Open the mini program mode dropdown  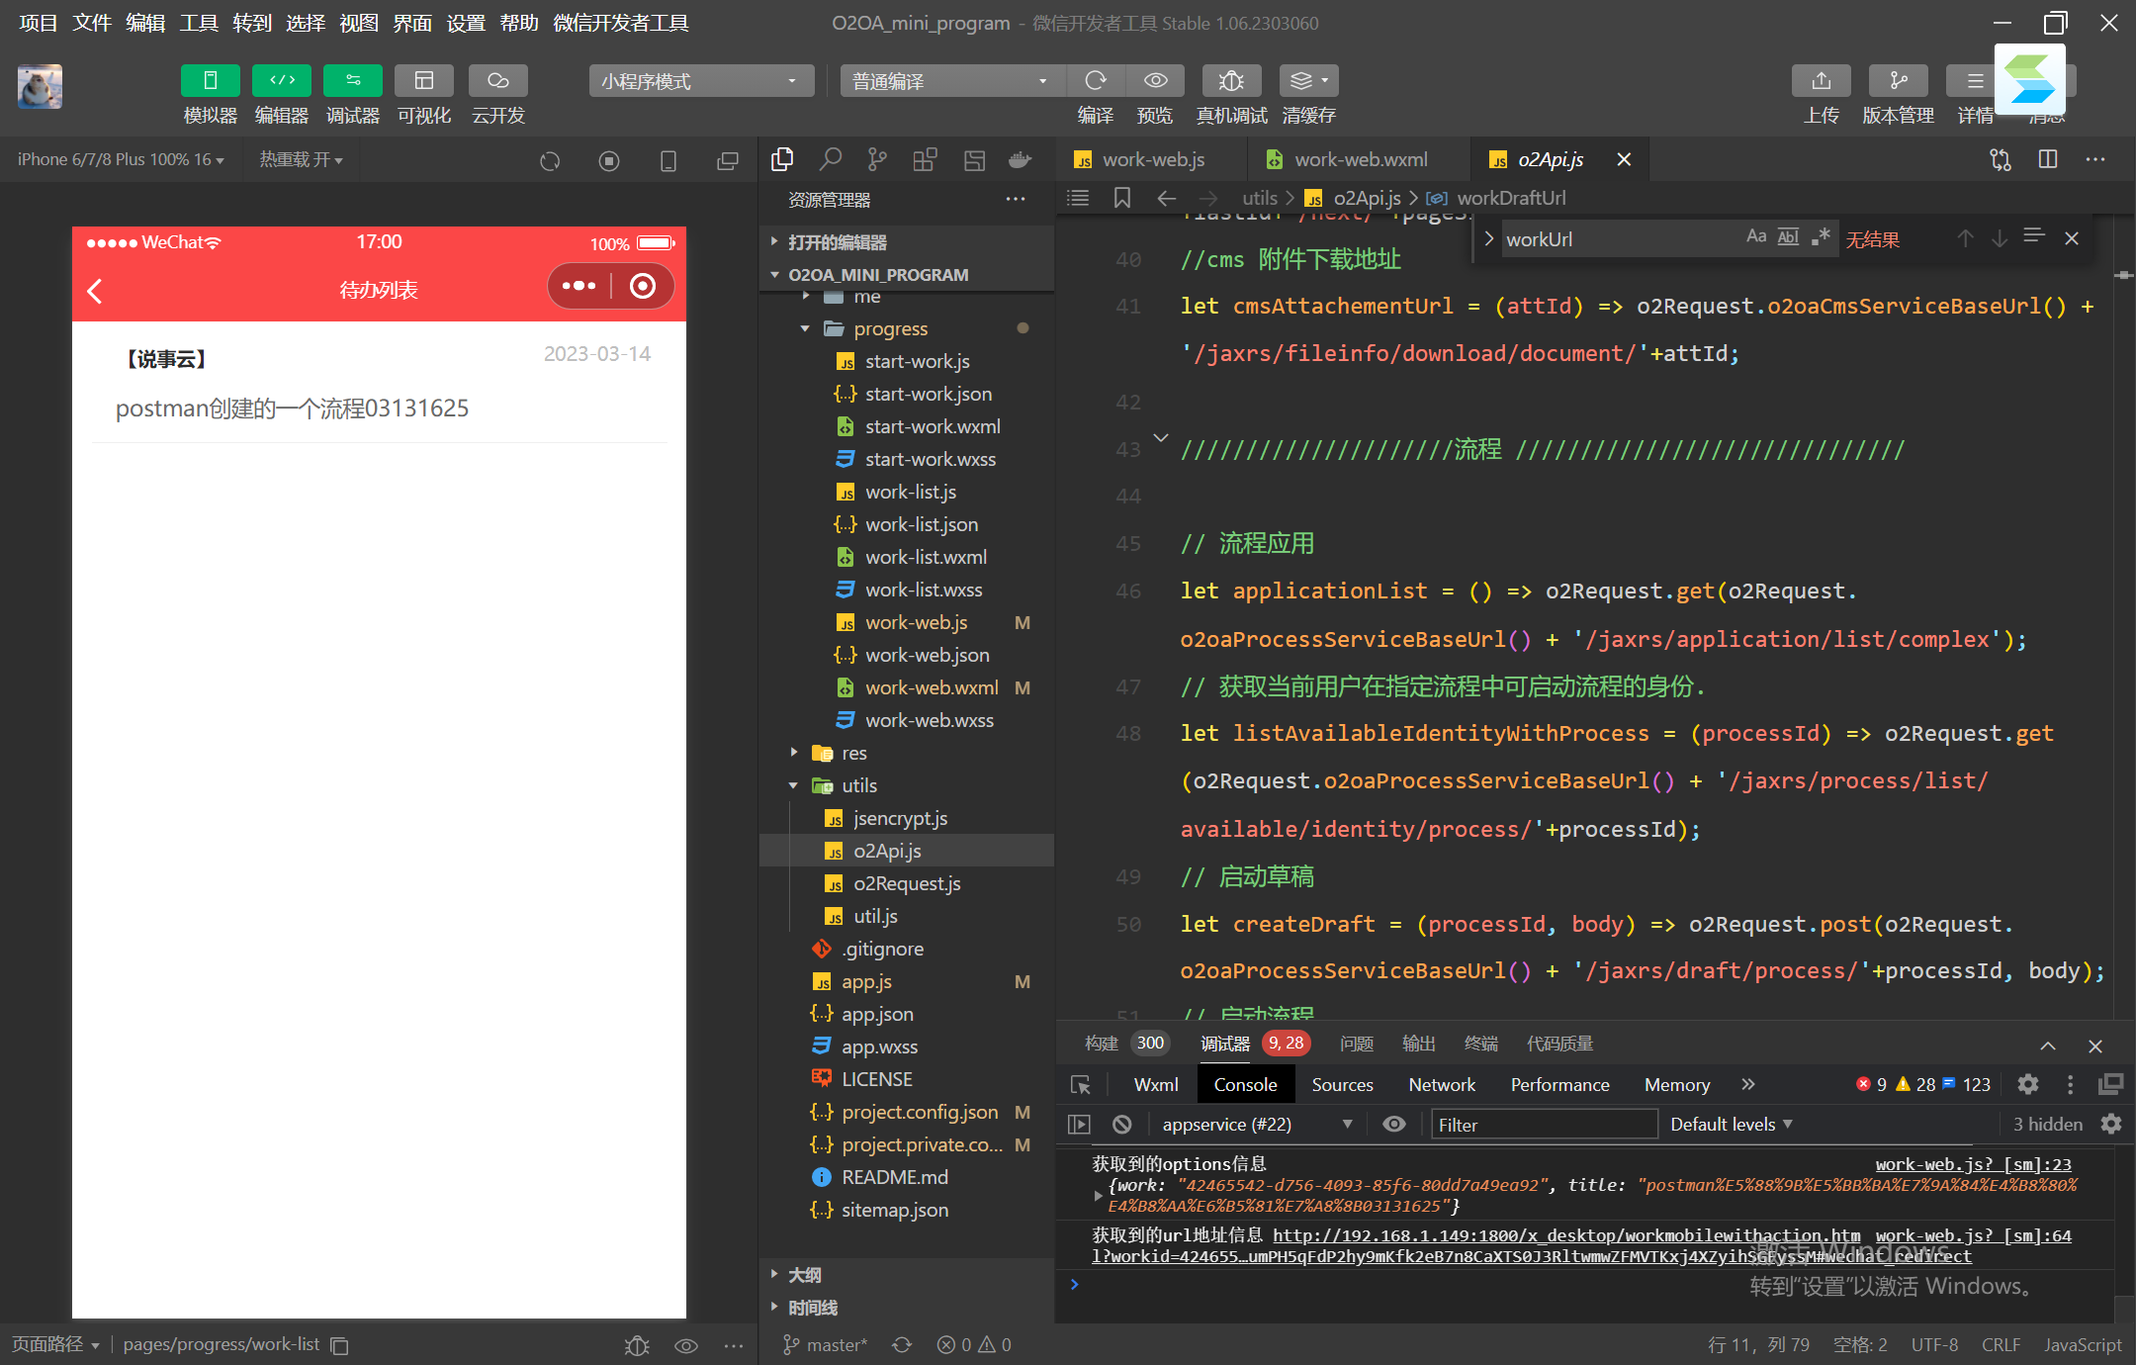pos(700,81)
